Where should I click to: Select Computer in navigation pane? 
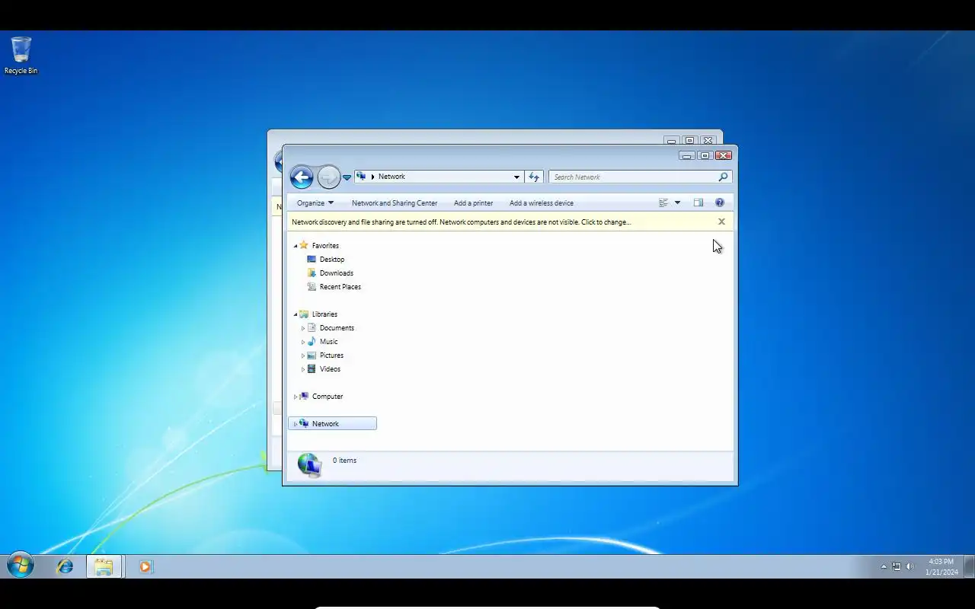[328, 397]
